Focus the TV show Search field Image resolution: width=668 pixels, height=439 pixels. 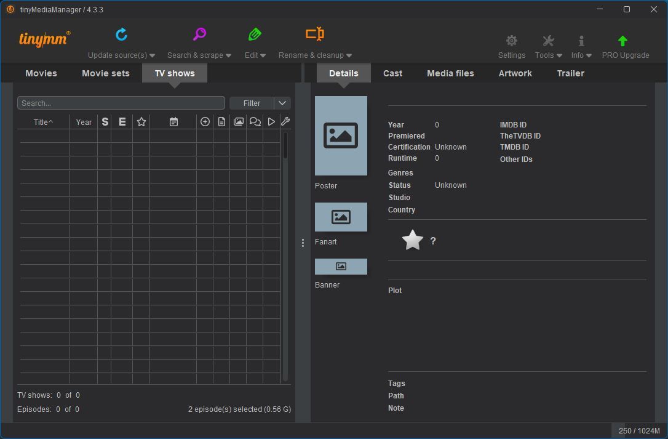coord(121,103)
